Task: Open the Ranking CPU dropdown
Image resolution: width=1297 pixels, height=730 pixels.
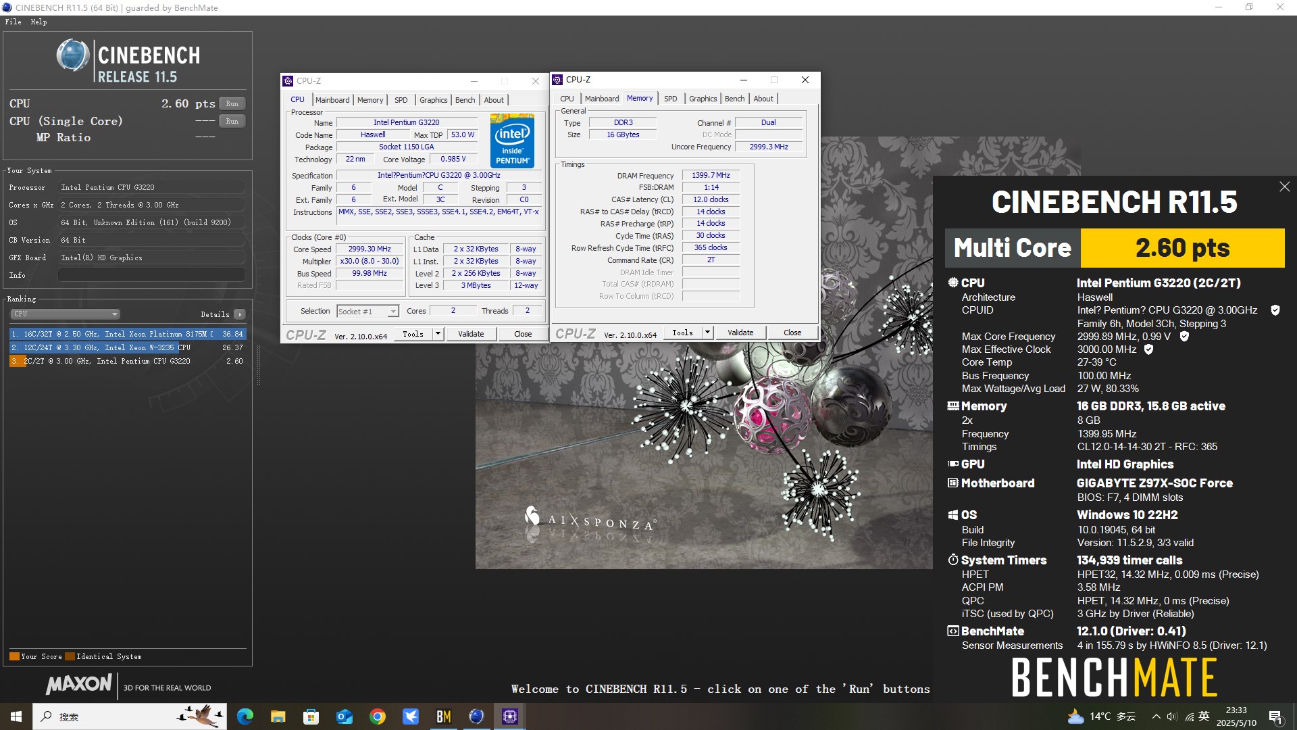Action: point(65,314)
